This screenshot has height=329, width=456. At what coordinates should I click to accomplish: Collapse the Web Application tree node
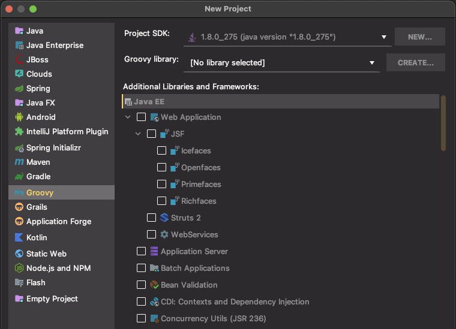point(128,117)
